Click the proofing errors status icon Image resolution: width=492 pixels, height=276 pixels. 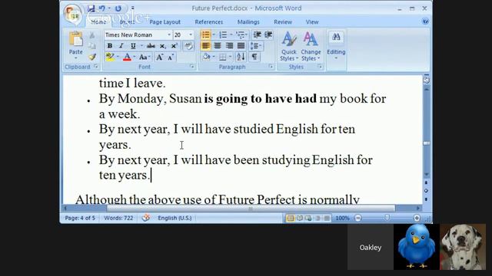coord(145,218)
